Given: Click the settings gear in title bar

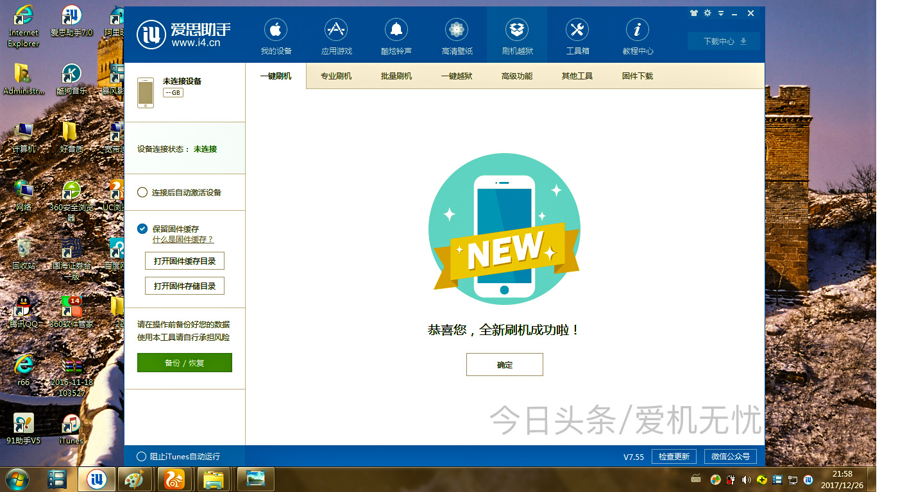Looking at the screenshot, I should click(707, 12).
